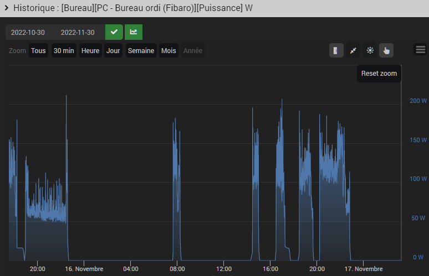Image resolution: width=429 pixels, height=276 pixels.
Task: Click Reset zoom button
Action: [379, 74]
